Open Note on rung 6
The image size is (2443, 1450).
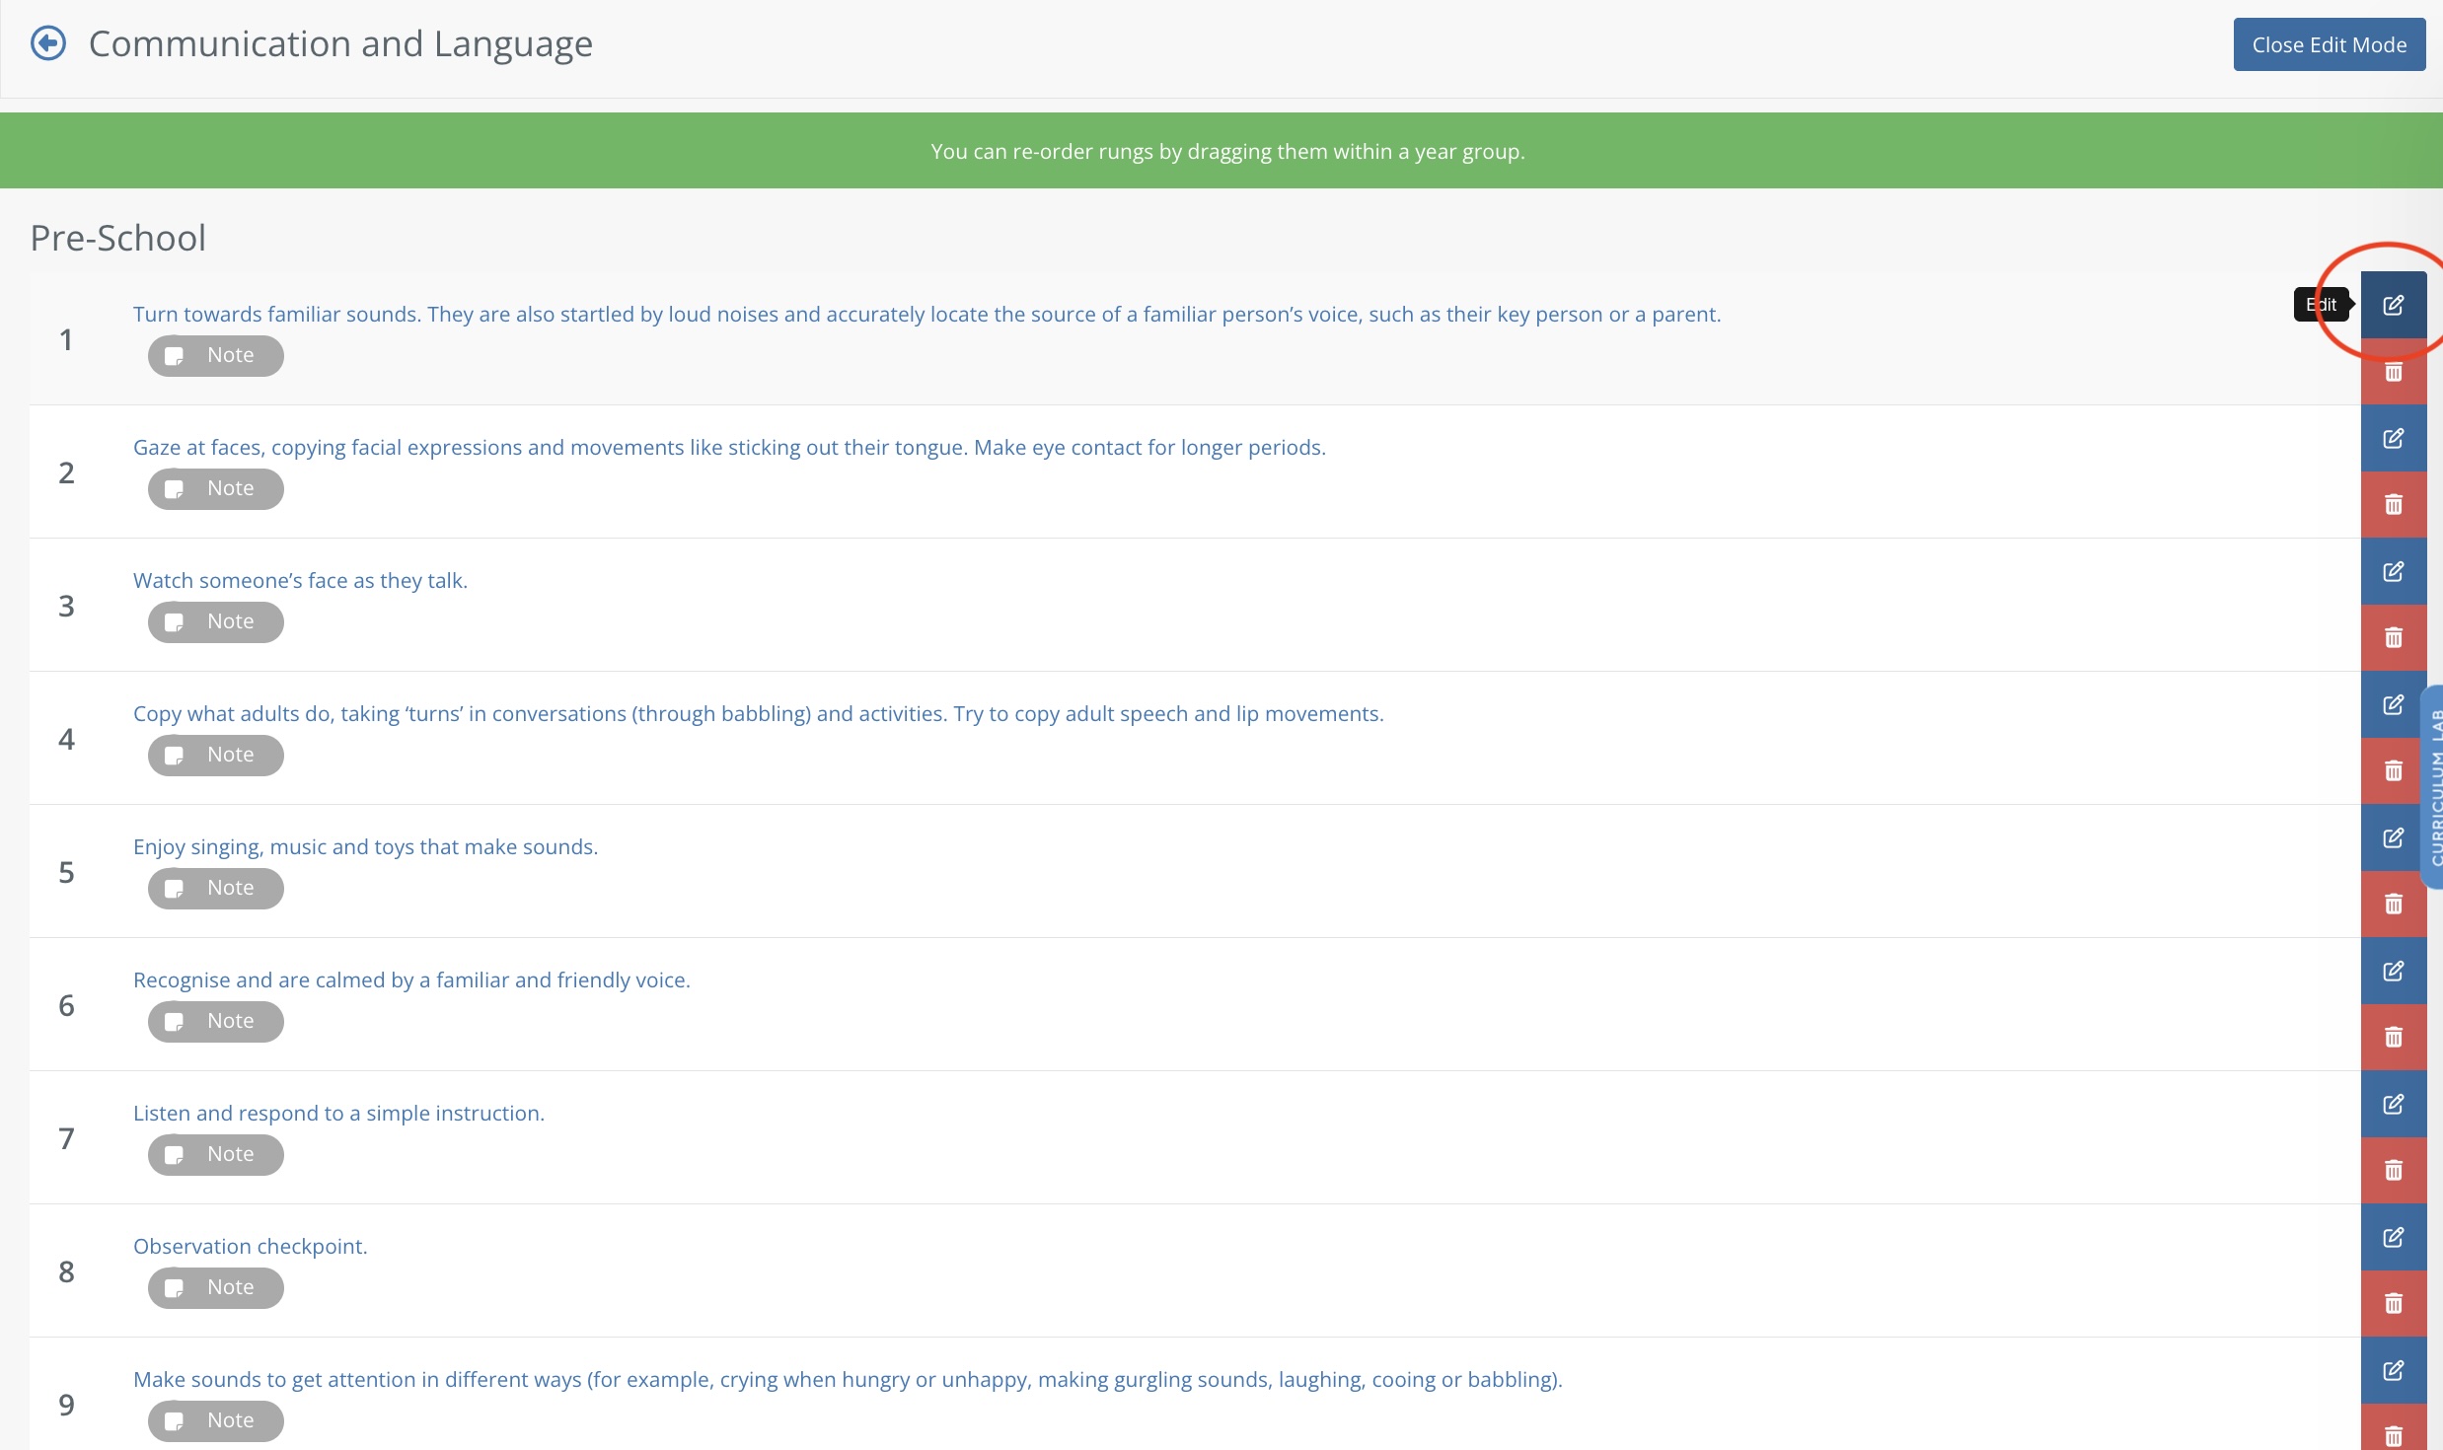(215, 1021)
